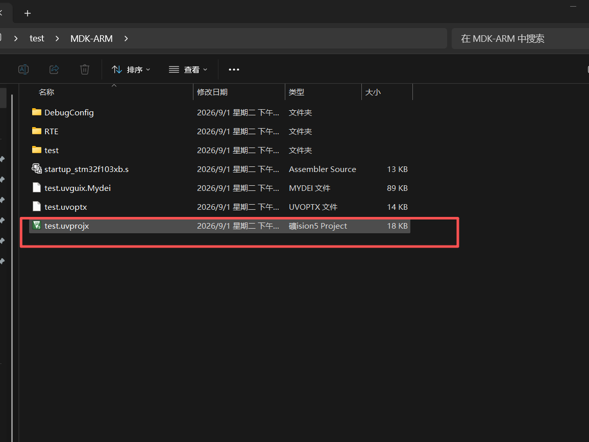Sort by Name (名称) column header
The height and width of the screenshot is (442, 589).
[x=46, y=92]
